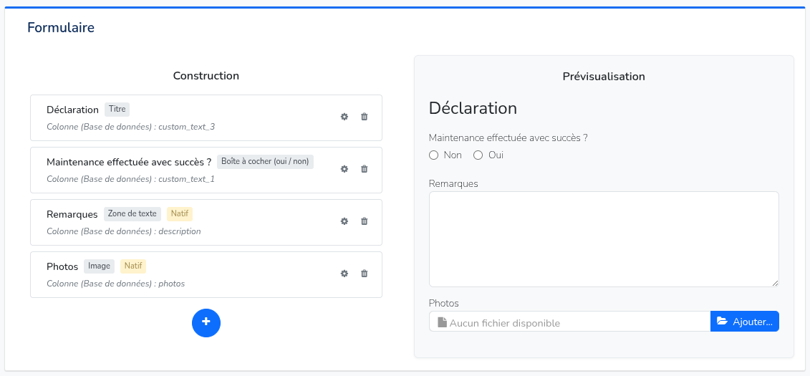This screenshot has height=376, width=810.
Task: Grab the Remarques textarea resize handle
Action: [776, 283]
